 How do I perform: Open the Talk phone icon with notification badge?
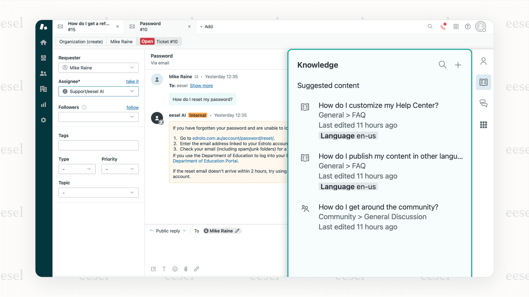(442, 27)
